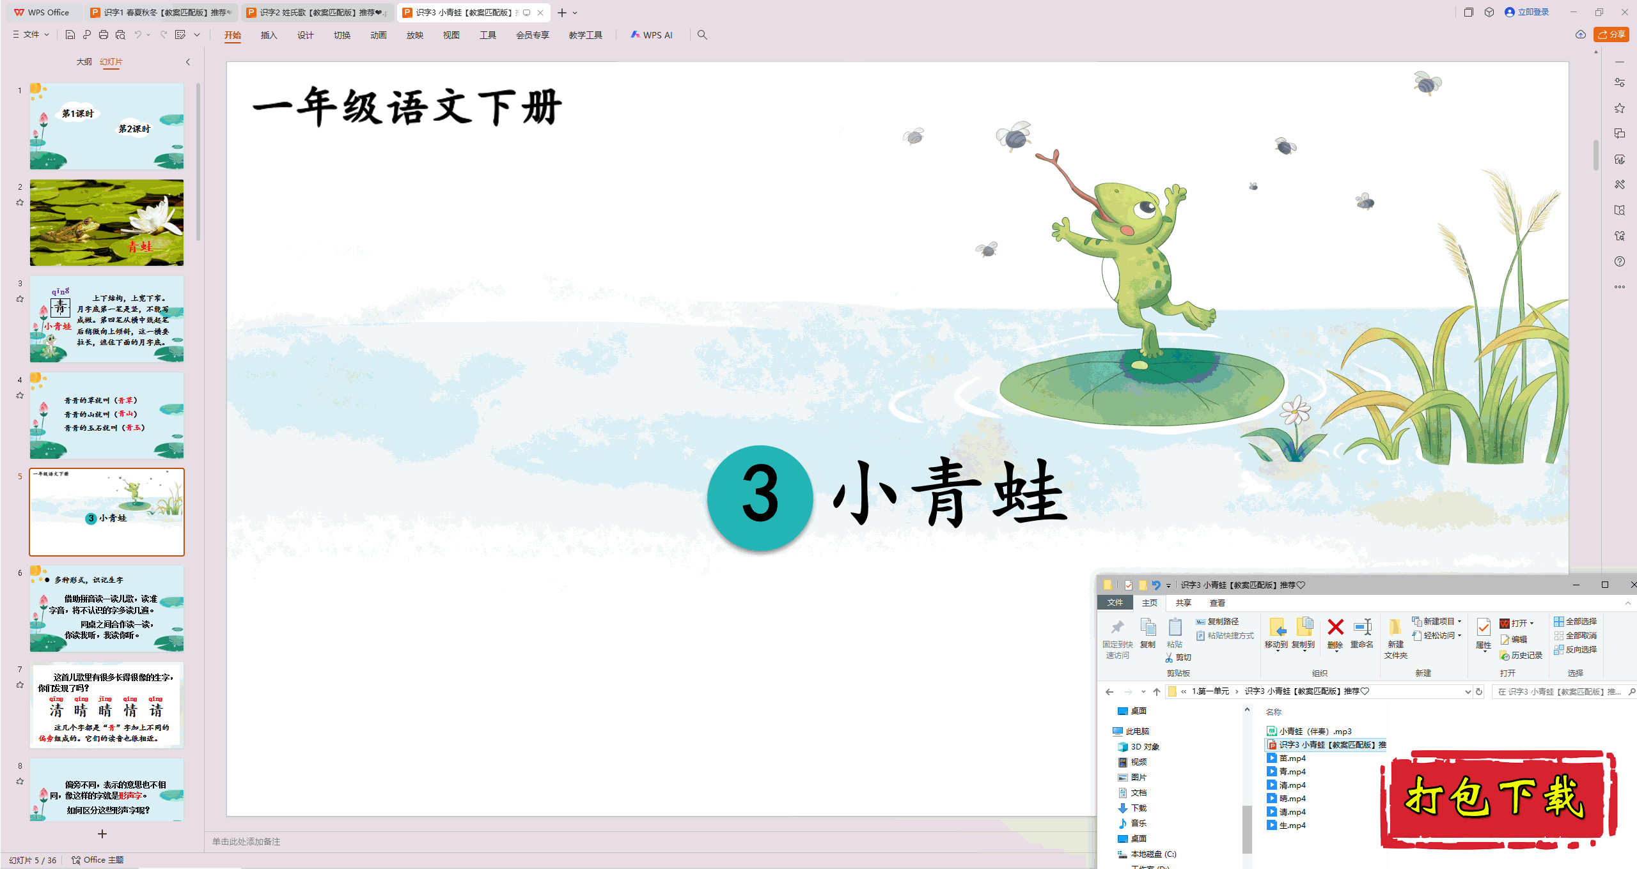This screenshot has width=1637, height=869.
Task: Open print preview icon
Action: 120,35
